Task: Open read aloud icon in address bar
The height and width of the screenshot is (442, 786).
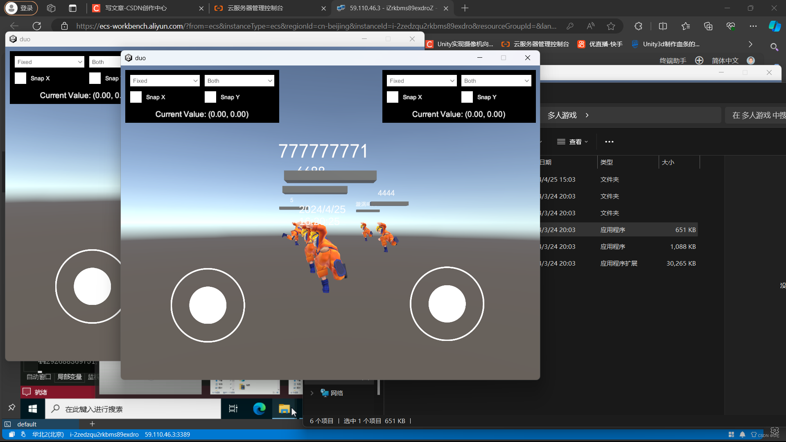Action: 590,26
